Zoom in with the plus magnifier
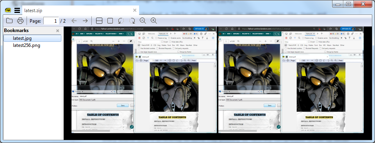 (154, 21)
